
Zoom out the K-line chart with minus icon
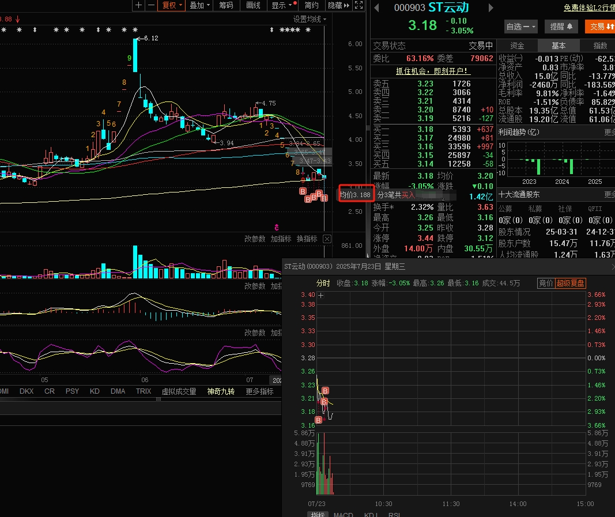tap(151, 5)
